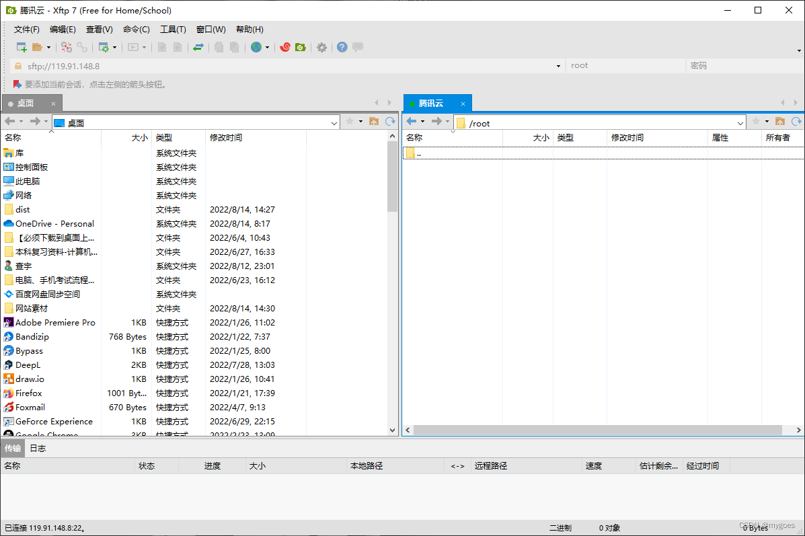Expand the globe icon dropdown arrow

click(x=267, y=47)
